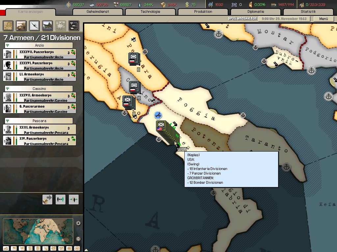Image resolution: width=337 pixels, height=252 pixels.
Task: Click the blue air mission marker near Naples
Action: point(158,115)
